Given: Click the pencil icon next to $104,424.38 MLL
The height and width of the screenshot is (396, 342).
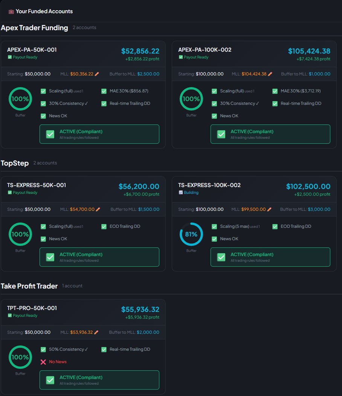Looking at the screenshot, I should click(x=270, y=74).
